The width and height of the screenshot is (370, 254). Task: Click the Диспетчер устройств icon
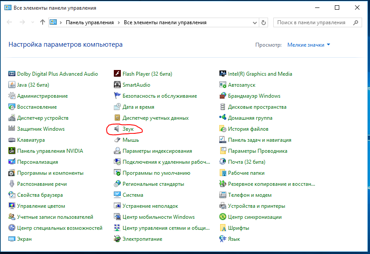click(x=12, y=118)
